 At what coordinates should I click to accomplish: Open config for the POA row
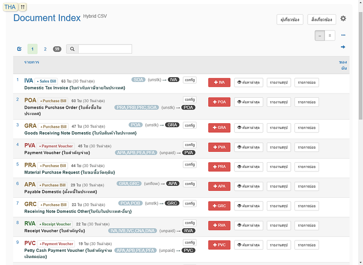190,100
